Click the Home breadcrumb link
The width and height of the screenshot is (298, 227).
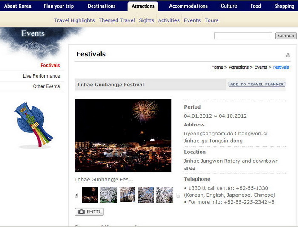[217, 67]
